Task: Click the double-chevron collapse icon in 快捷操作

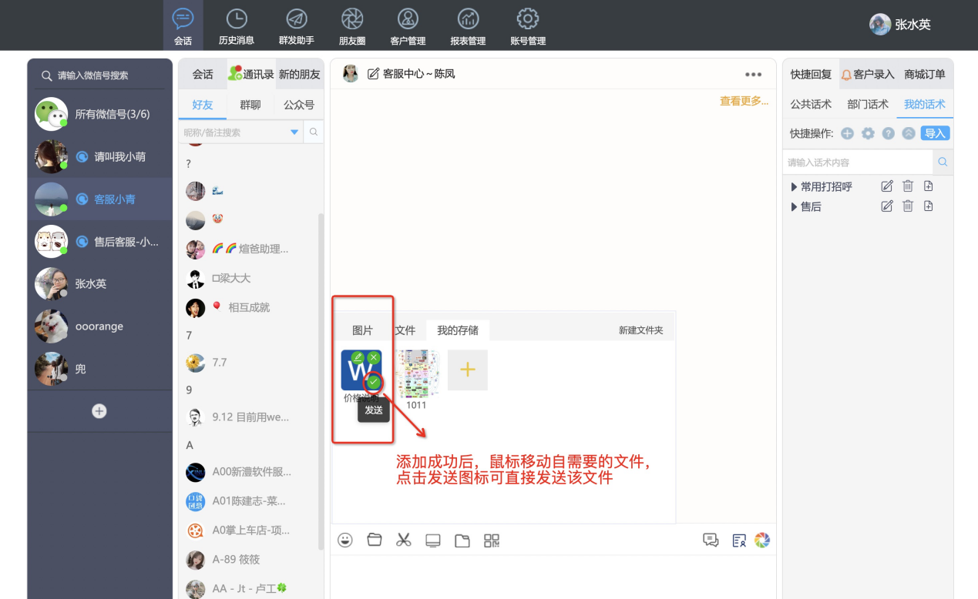Action: 909,133
